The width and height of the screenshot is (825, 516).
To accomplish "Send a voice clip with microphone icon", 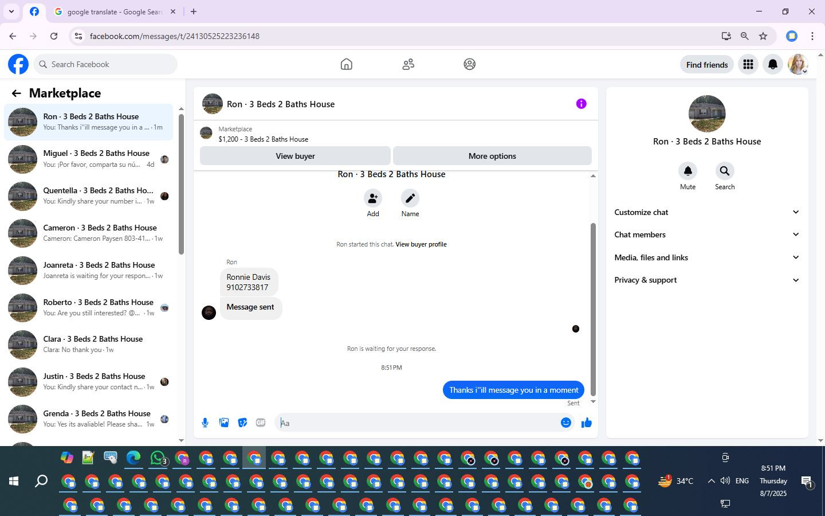I will pyautogui.click(x=205, y=423).
